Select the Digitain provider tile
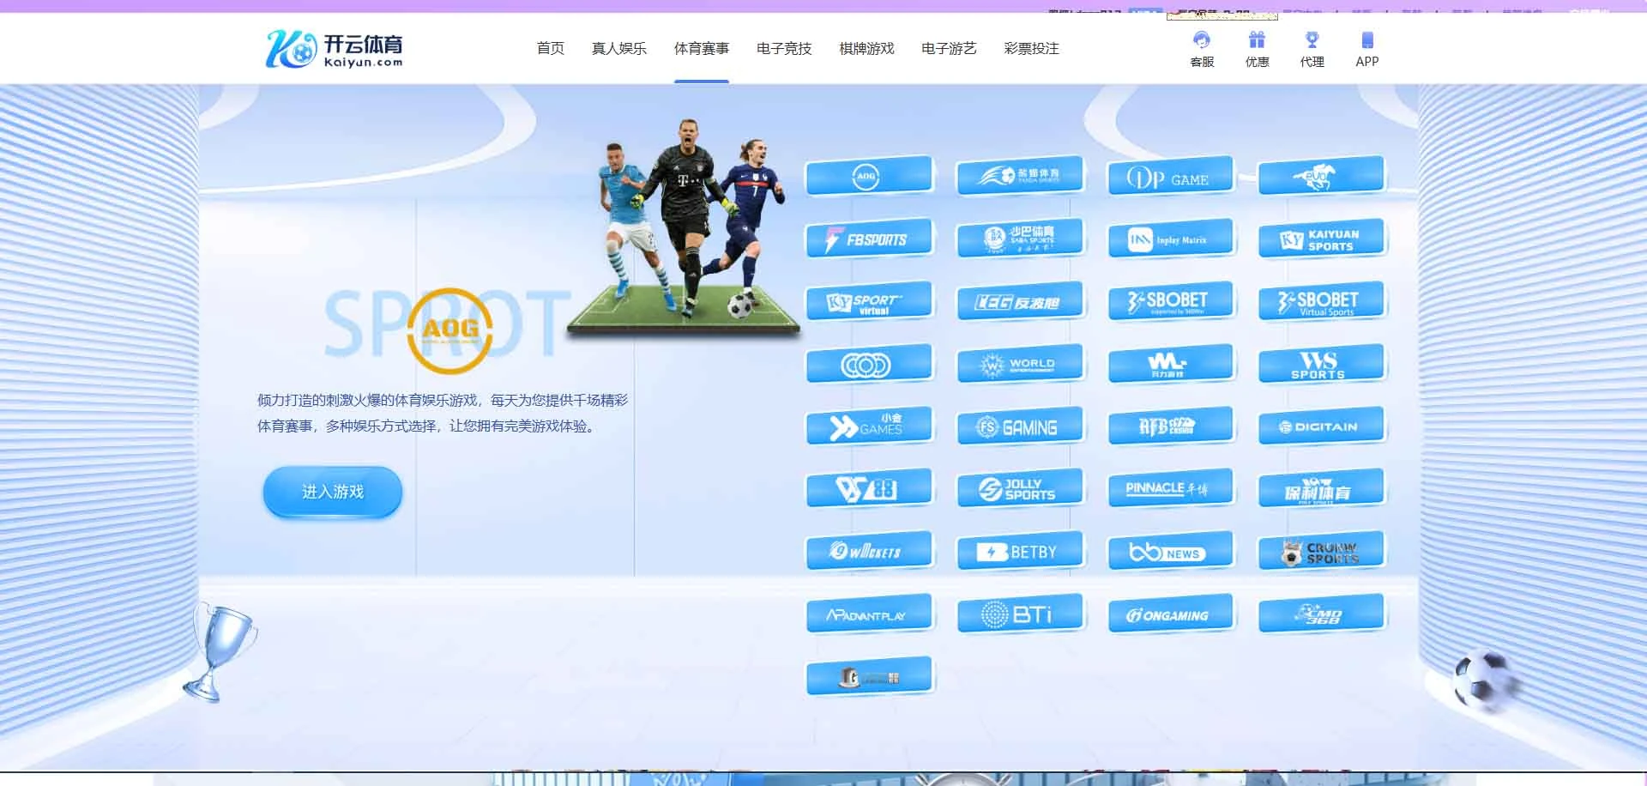Screen dimensions: 1647x786 pyautogui.click(x=1320, y=426)
